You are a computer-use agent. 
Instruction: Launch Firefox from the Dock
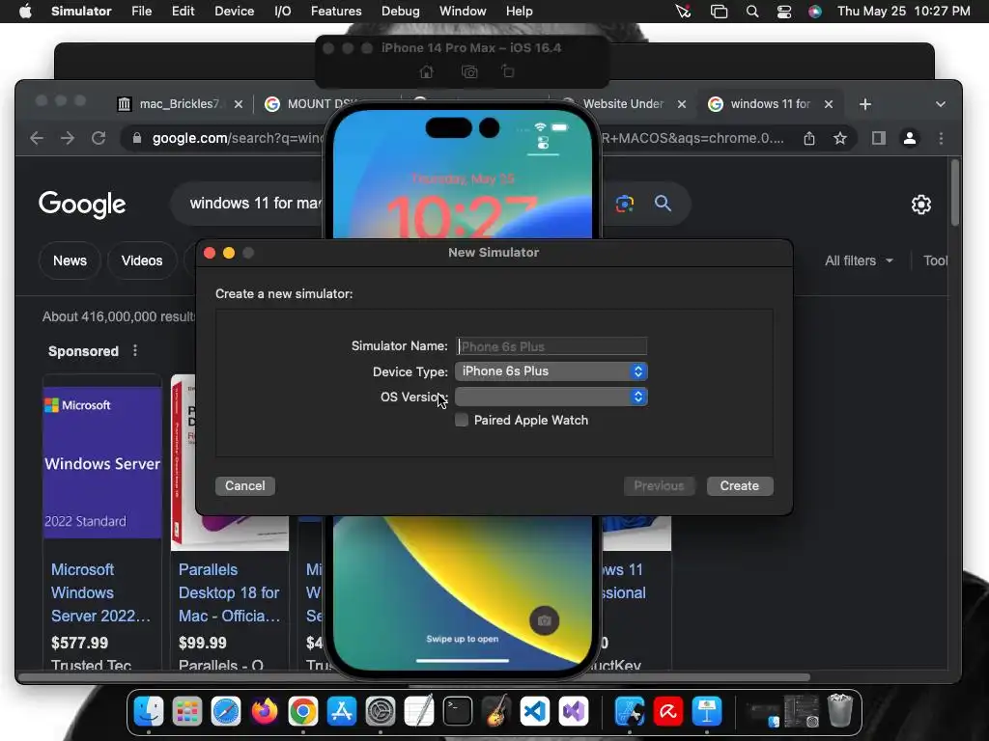[x=265, y=712]
